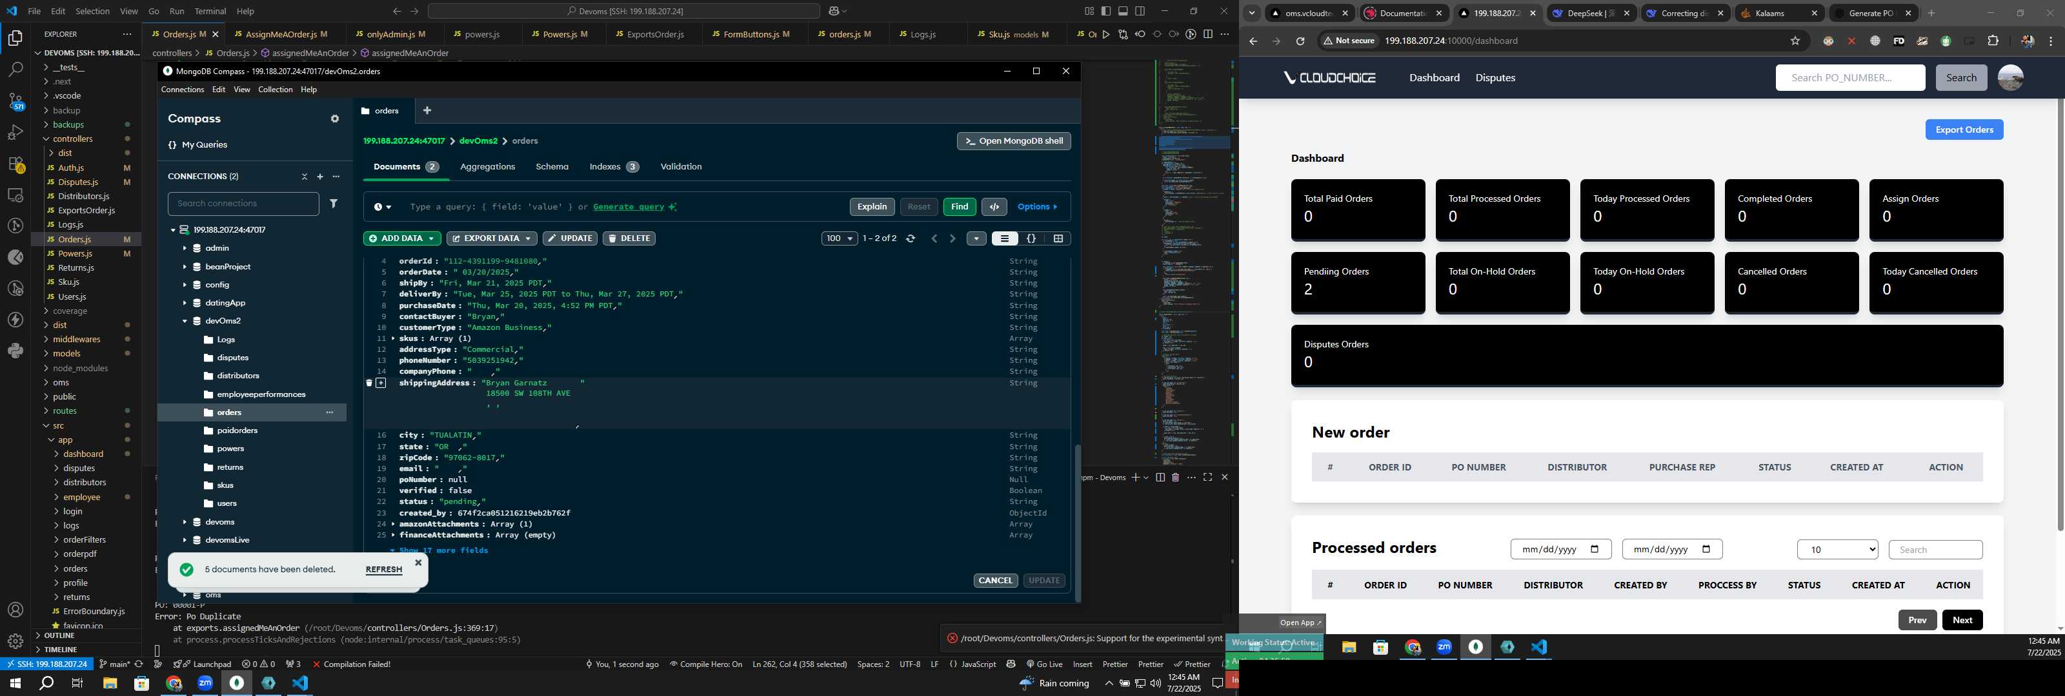Image resolution: width=2065 pixels, height=696 pixels.
Task: Reload the Chrome page
Action: [x=1300, y=41]
